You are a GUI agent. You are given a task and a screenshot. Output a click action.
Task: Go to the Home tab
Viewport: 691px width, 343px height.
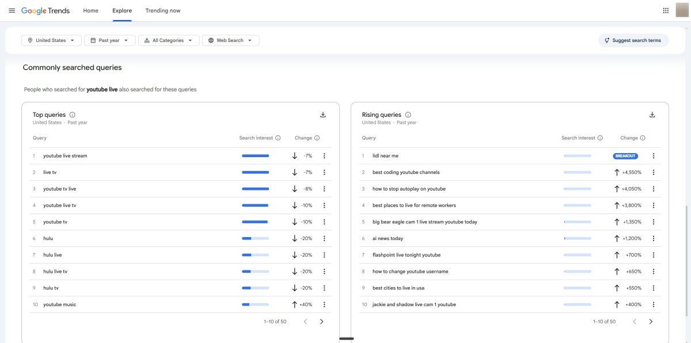90,10
